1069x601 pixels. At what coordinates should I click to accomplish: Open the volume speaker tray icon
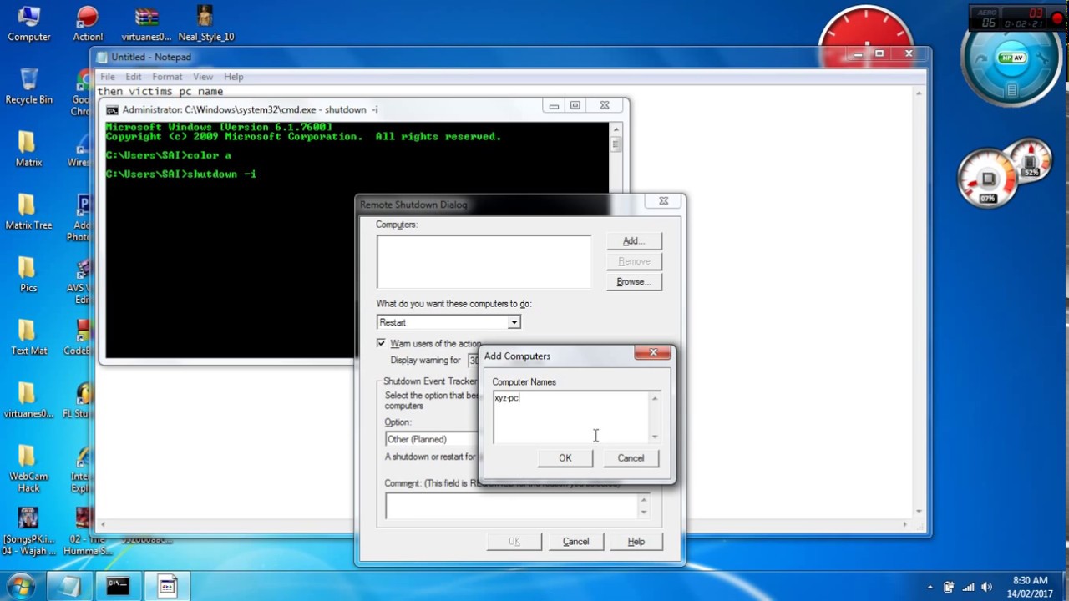click(x=987, y=587)
